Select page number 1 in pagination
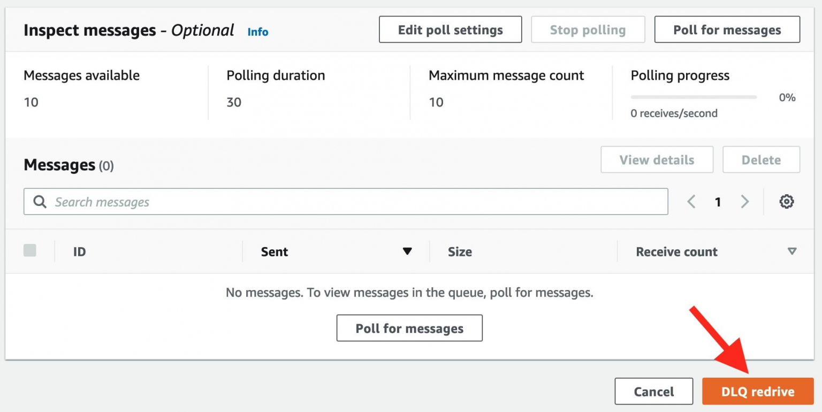This screenshot has width=822, height=412. (x=718, y=202)
